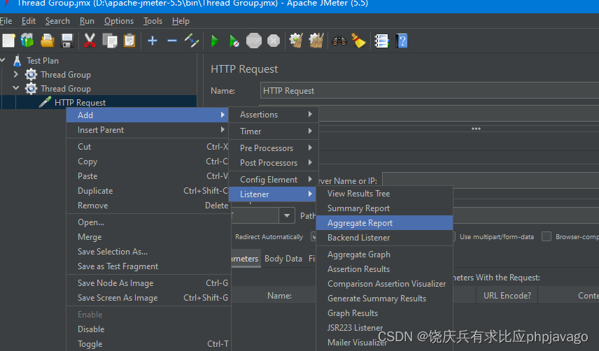Open the Run menu
Image resolution: width=599 pixels, height=351 pixels.
[x=87, y=21]
